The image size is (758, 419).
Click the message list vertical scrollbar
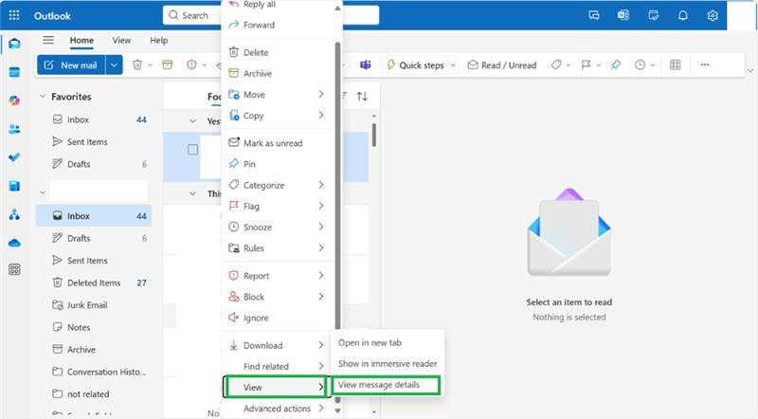[373, 136]
